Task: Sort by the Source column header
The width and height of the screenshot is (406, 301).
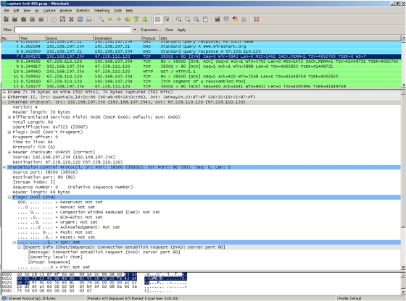Action: pos(70,38)
